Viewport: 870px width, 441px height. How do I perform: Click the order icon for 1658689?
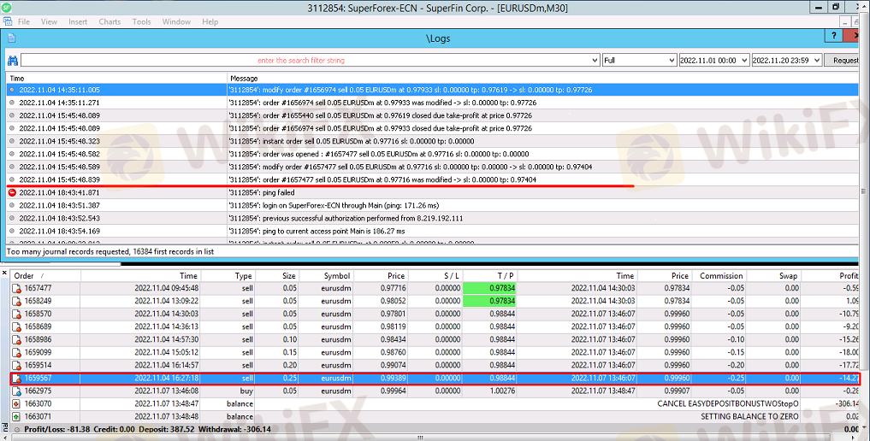click(16, 326)
